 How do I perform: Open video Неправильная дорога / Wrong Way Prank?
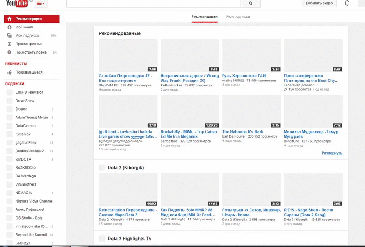click(x=190, y=78)
